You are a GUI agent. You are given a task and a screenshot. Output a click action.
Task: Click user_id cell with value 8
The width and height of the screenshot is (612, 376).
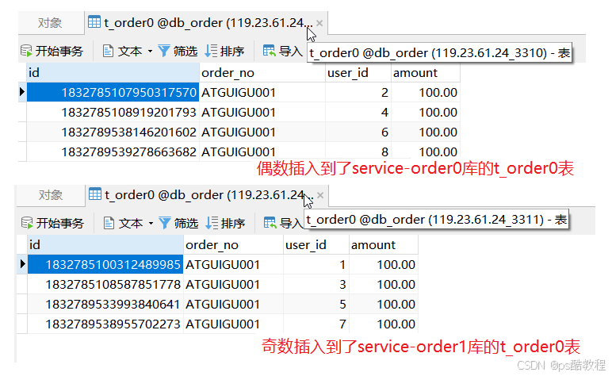click(x=358, y=152)
